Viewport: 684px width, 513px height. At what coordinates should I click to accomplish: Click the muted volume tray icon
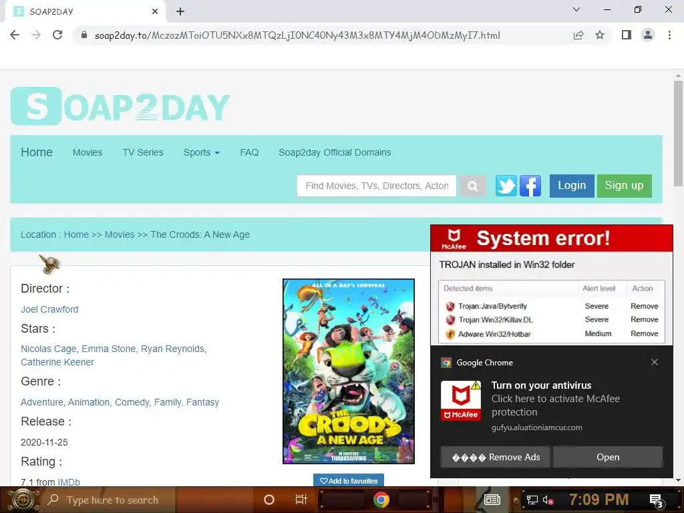tap(548, 500)
